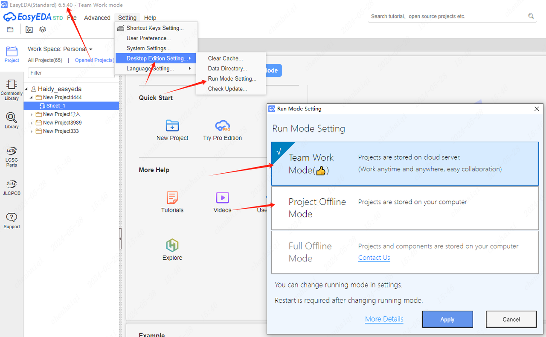Click the search magnifier icon
Image resolution: width=546 pixels, height=337 pixels.
point(531,16)
